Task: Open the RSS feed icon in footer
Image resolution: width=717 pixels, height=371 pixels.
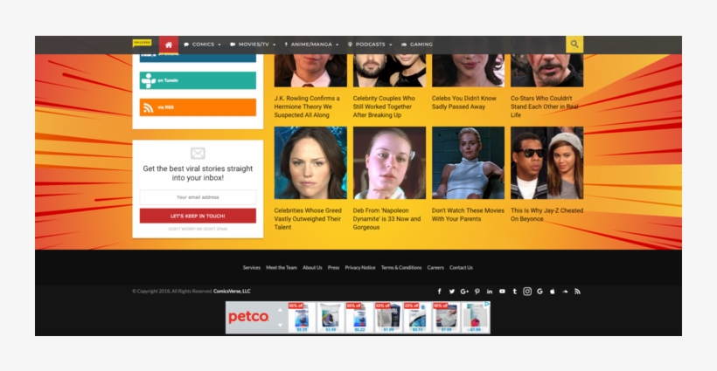Action: [577, 292]
